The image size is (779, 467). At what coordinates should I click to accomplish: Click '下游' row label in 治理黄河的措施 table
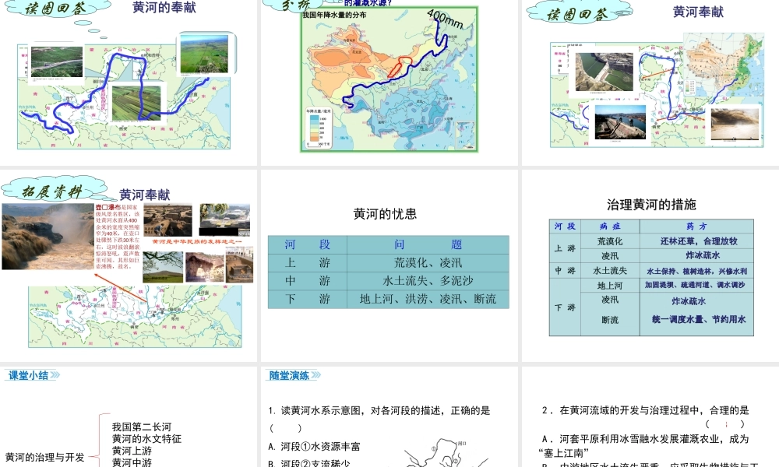[x=565, y=307]
